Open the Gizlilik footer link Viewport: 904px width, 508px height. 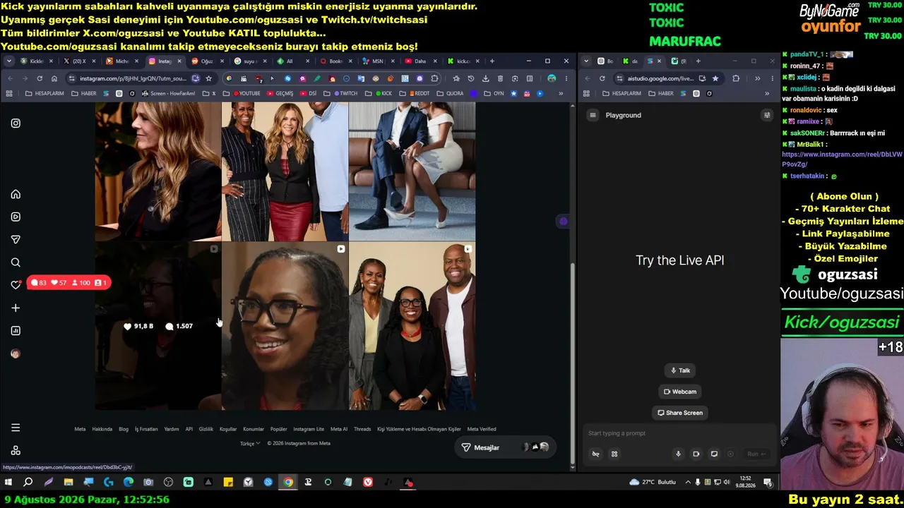click(x=206, y=429)
